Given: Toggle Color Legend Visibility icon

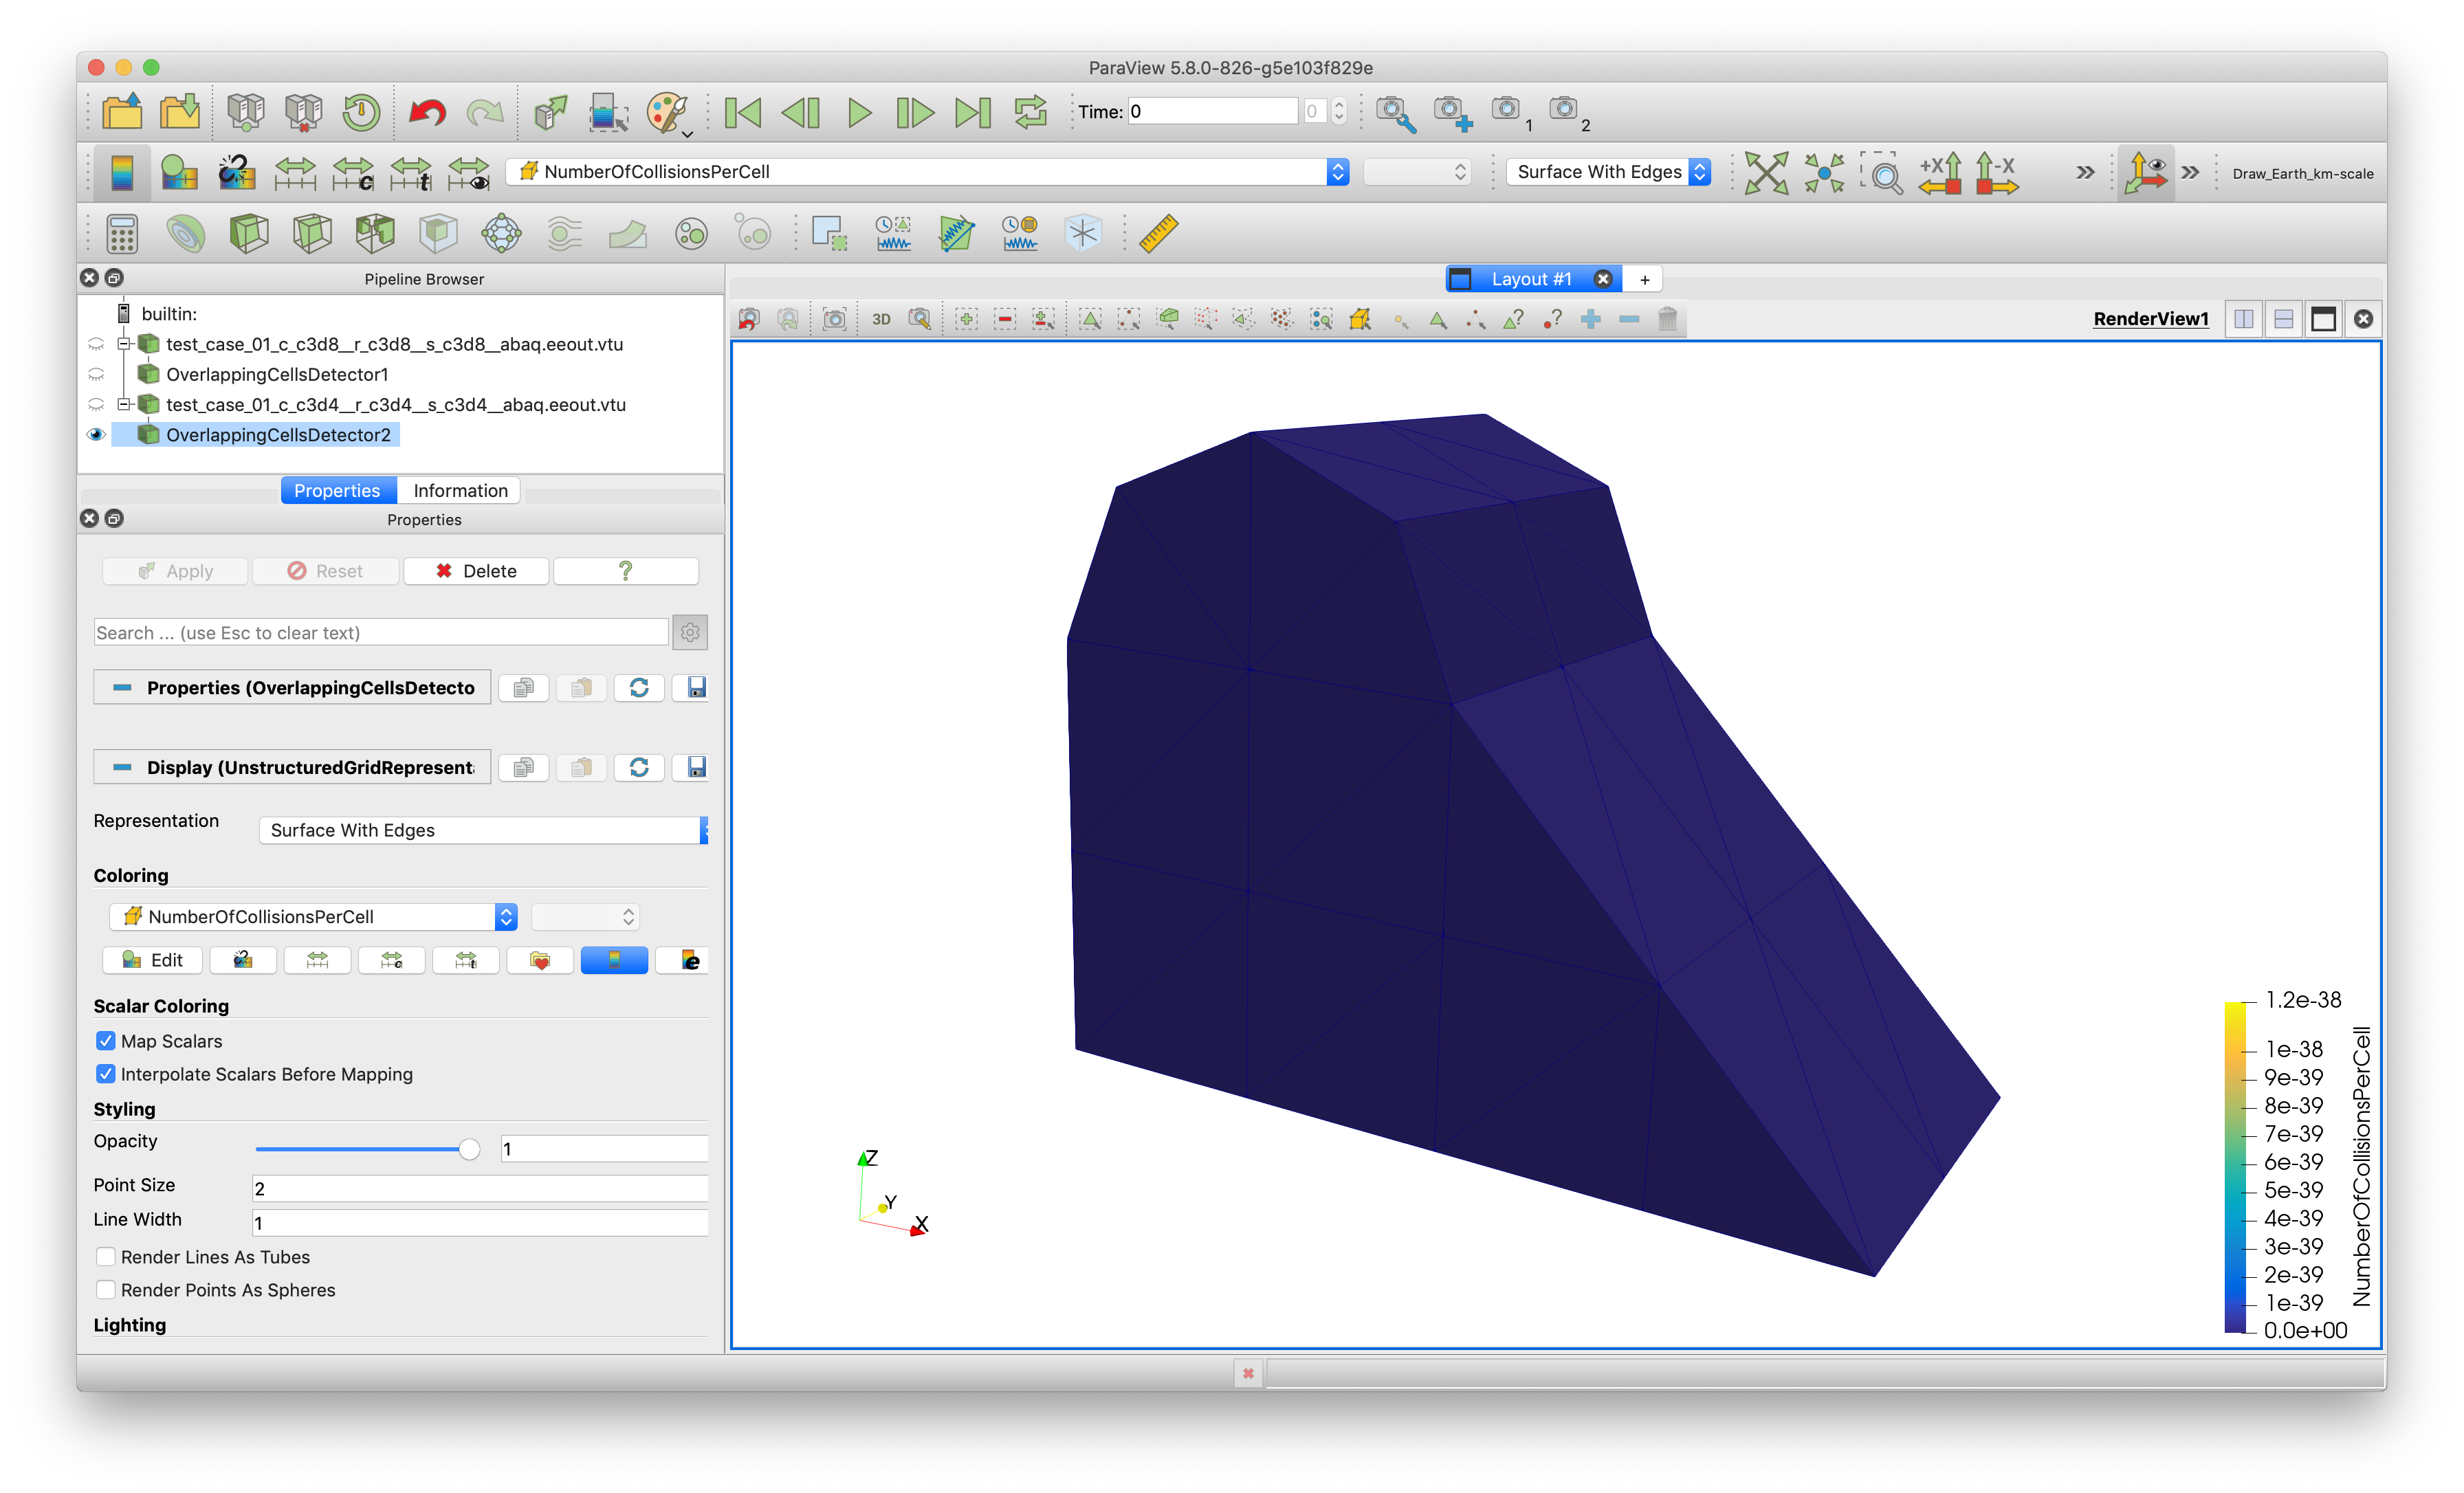Looking at the screenshot, I should (122, 172).
